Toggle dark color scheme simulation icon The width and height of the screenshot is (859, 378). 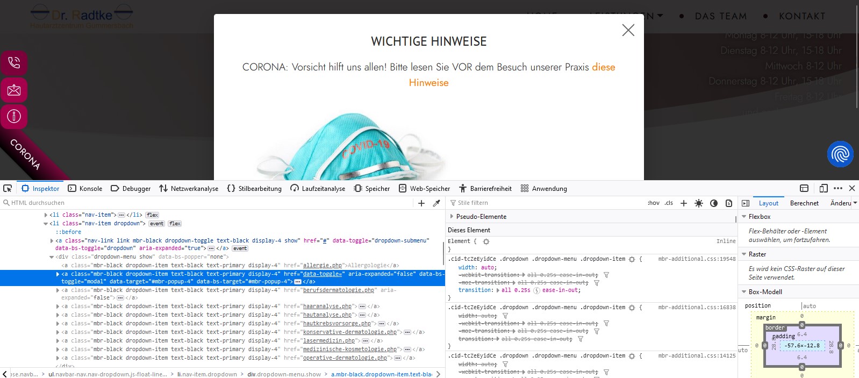click(714, 203)
